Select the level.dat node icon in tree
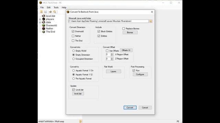The image size is (220, 123). click(44, 16)
